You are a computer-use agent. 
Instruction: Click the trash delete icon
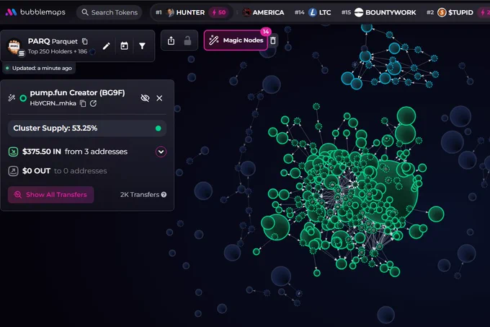(273, 40)
